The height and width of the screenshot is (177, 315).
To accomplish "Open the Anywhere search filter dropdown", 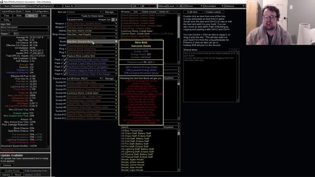I will tap(172, 127).
